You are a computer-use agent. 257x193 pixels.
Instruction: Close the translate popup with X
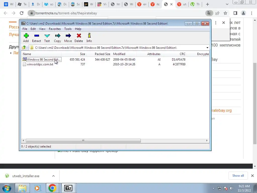click(x=224, y=23)
